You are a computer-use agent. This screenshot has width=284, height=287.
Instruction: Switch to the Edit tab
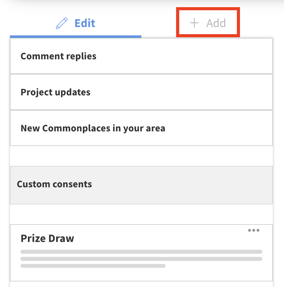(x=76, y=24)
